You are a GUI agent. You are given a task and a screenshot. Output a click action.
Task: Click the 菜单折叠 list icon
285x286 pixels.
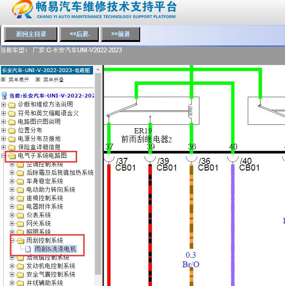click(x=38, y=80)
